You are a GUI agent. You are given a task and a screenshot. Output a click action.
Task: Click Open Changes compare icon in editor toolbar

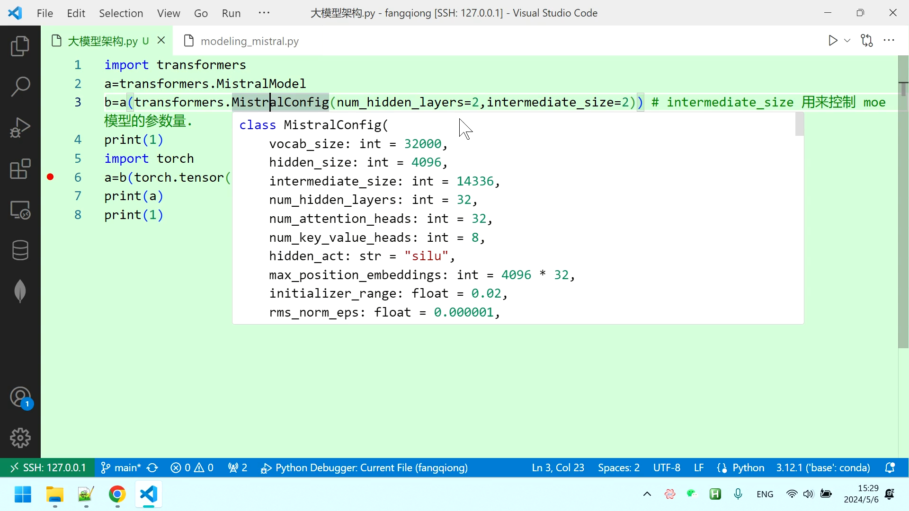pyautogui.click(x=867, y=41)
